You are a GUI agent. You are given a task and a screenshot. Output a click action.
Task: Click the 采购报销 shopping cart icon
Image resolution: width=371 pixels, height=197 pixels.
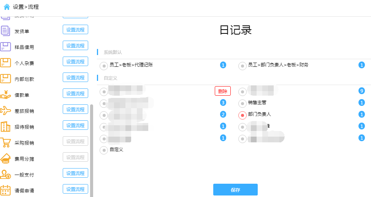(x=5, y=142)
